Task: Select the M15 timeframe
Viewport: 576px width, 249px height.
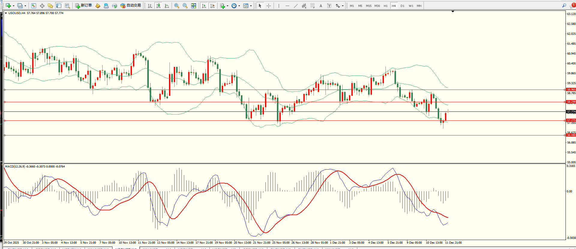Action: (x=368, y=6)
